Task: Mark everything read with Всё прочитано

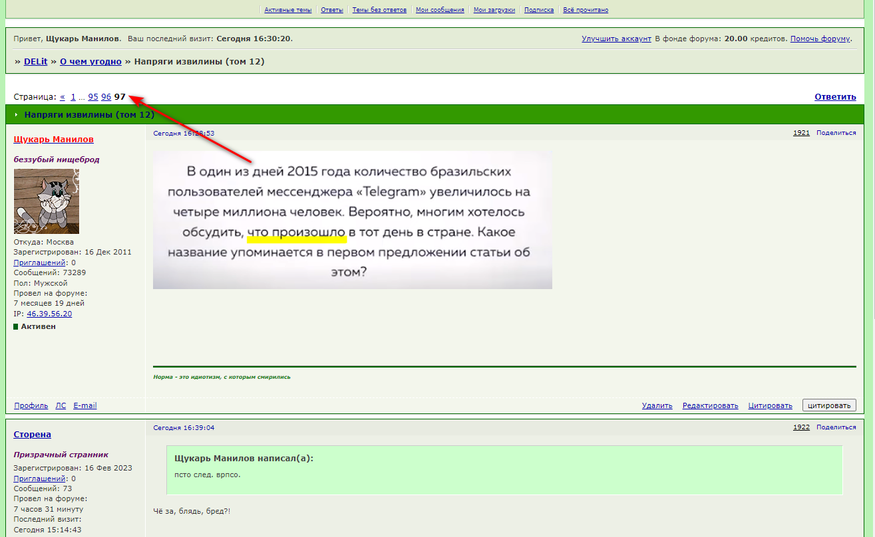Action: click(x=586, y=10)
